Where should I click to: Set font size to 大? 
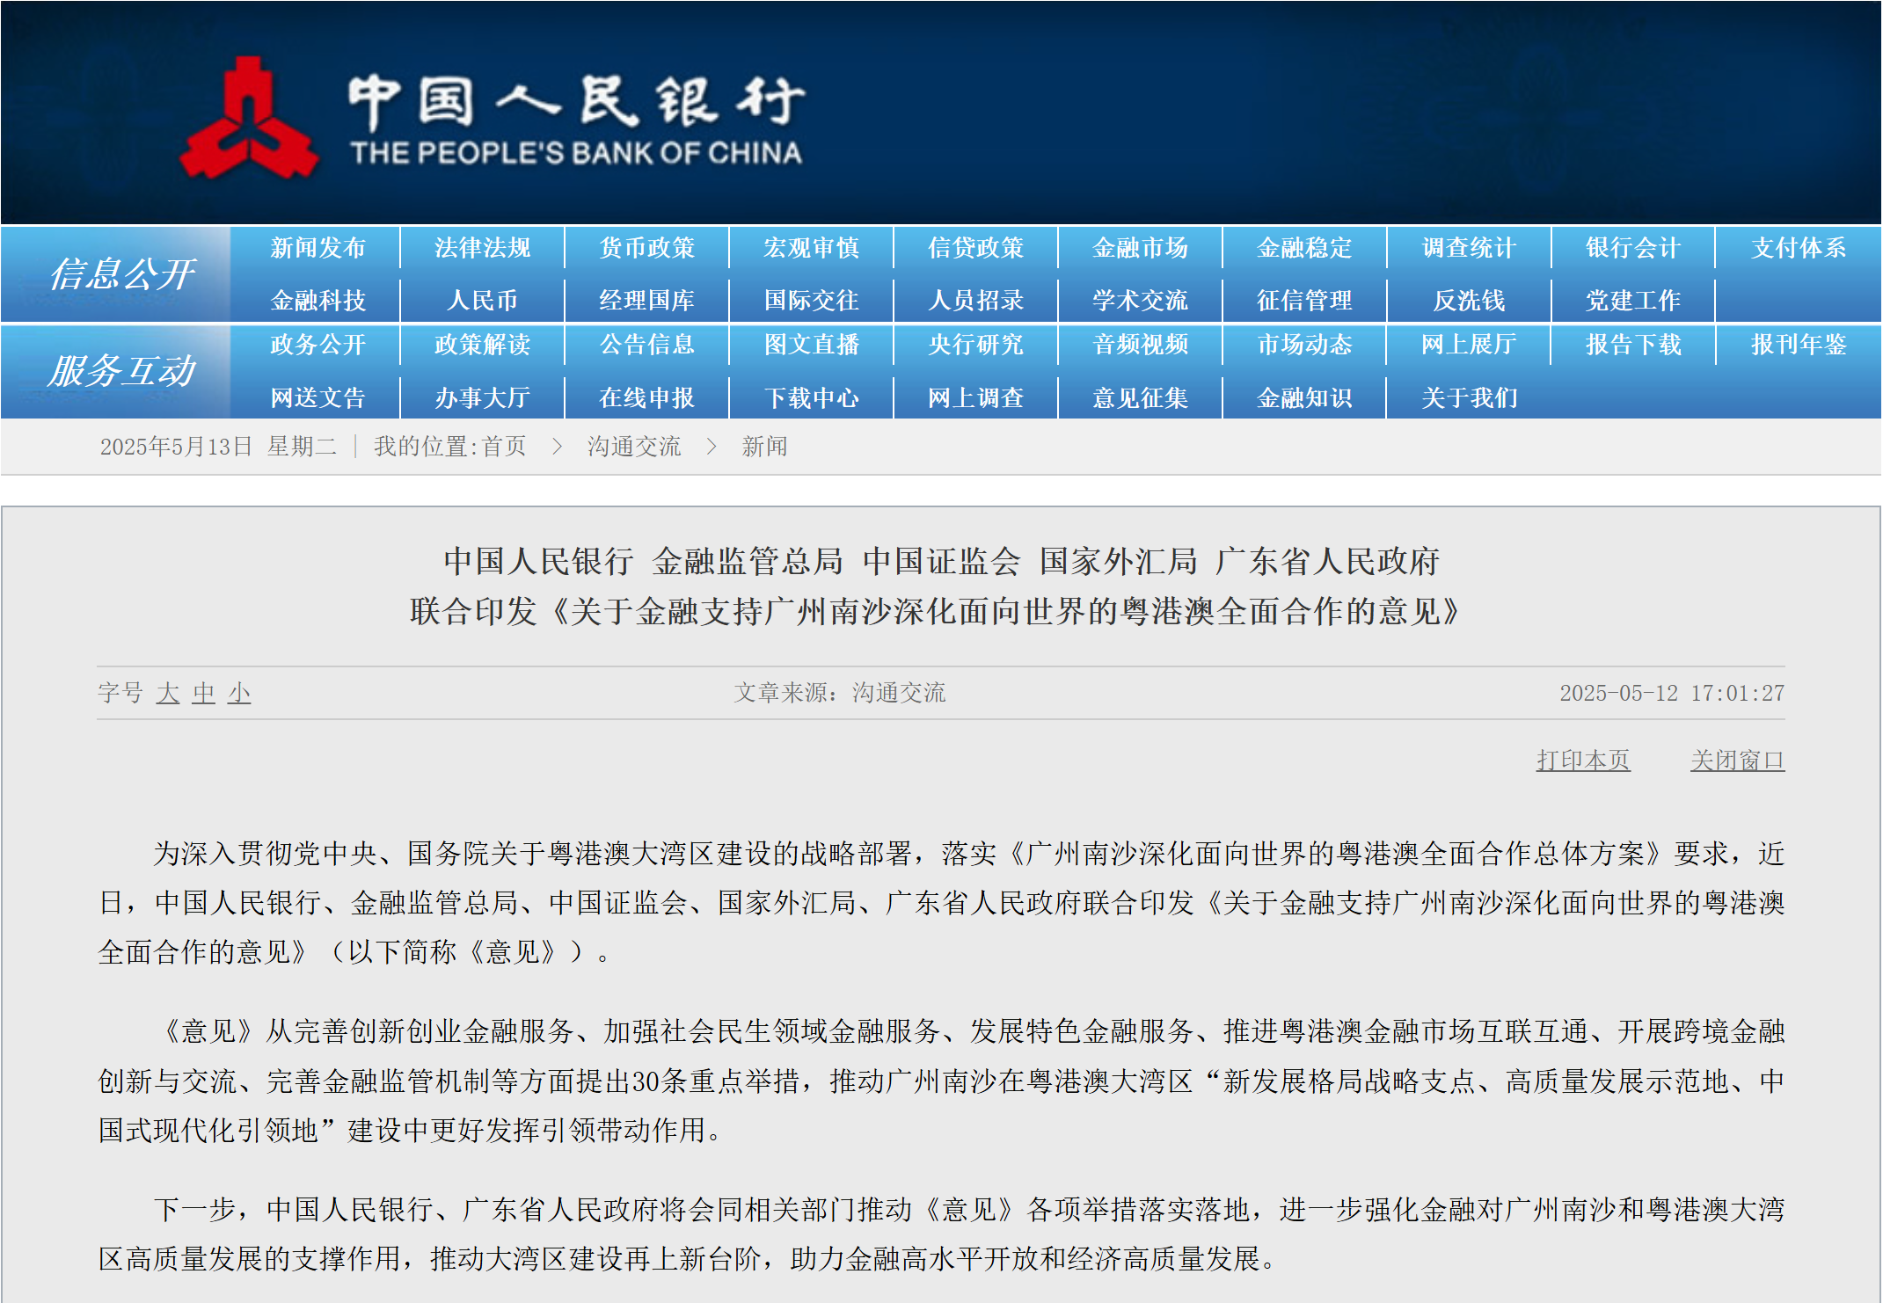coord(167,693)
